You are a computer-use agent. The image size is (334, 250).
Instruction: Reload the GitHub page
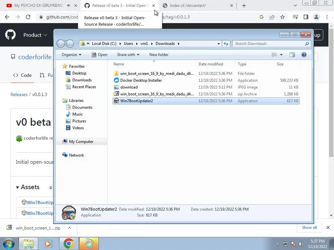28,17
